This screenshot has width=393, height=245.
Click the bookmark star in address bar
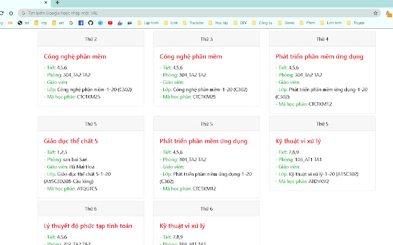(x=375, y=12)
